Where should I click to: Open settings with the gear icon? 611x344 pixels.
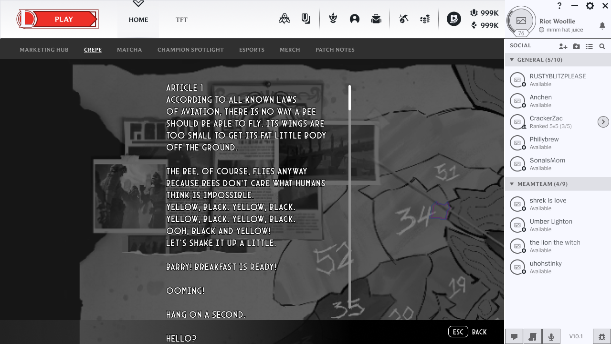[590, 6]
